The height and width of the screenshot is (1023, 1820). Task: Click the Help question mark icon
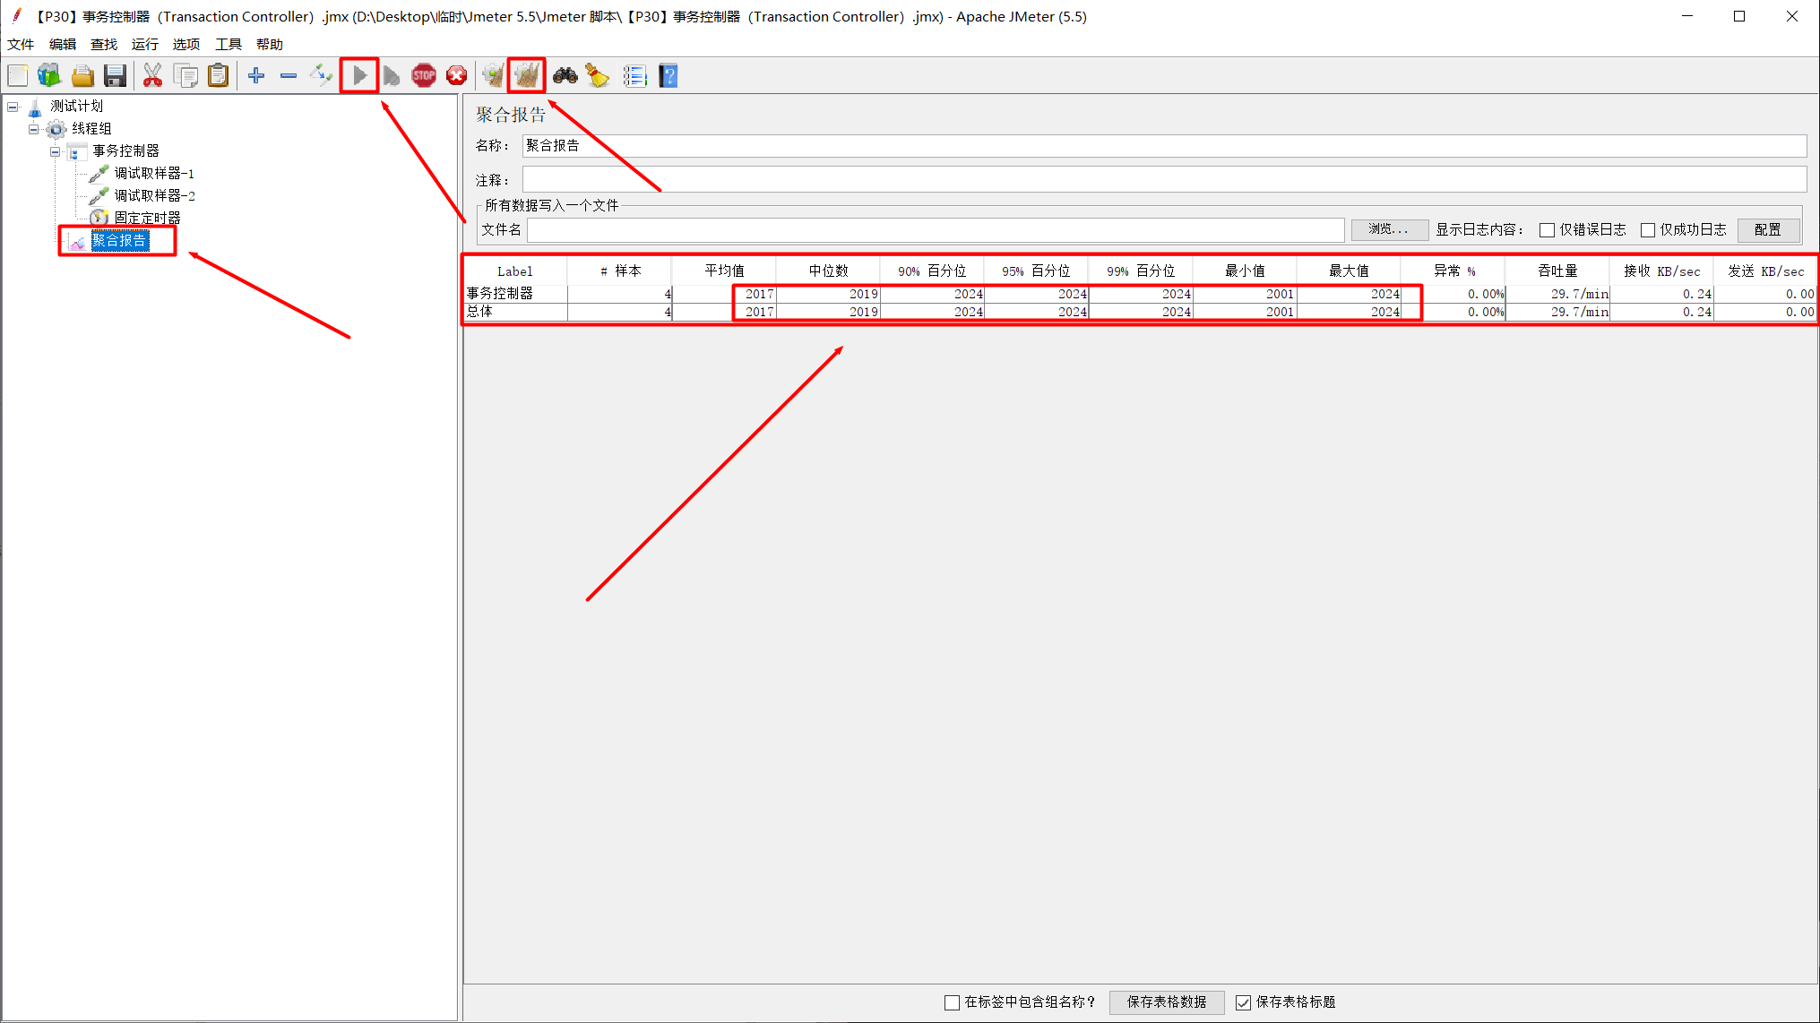point(668,76)
